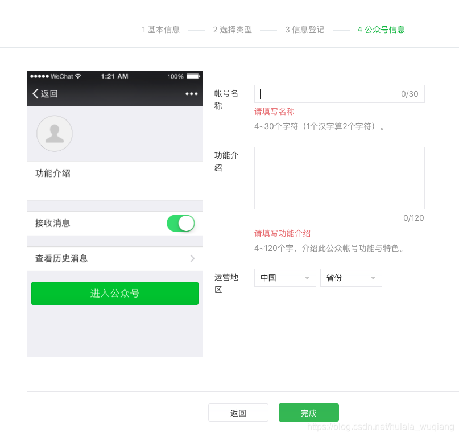
Task: Select step 1 基本信息
Action: tap(160, 30)
